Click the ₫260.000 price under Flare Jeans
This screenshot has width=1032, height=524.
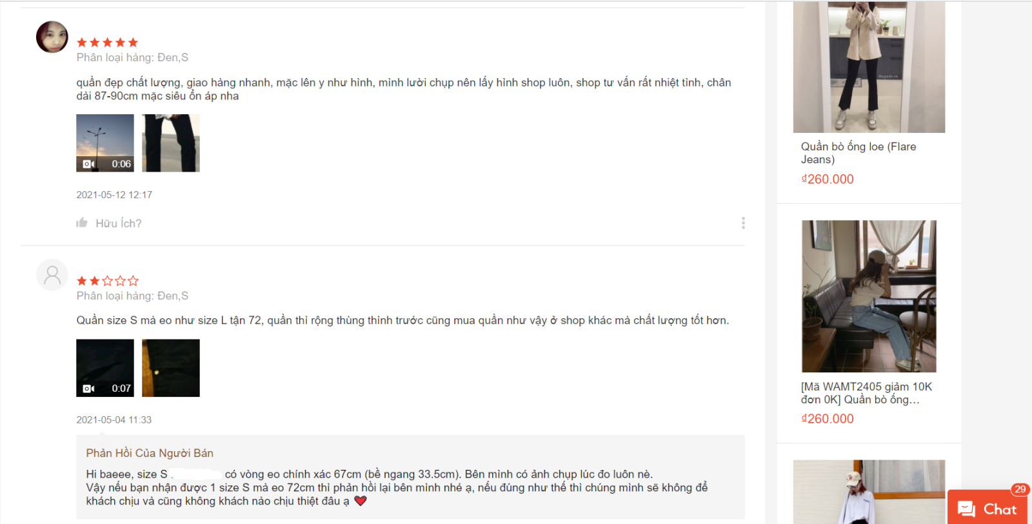pyautogui.click(x=828, y=179)
